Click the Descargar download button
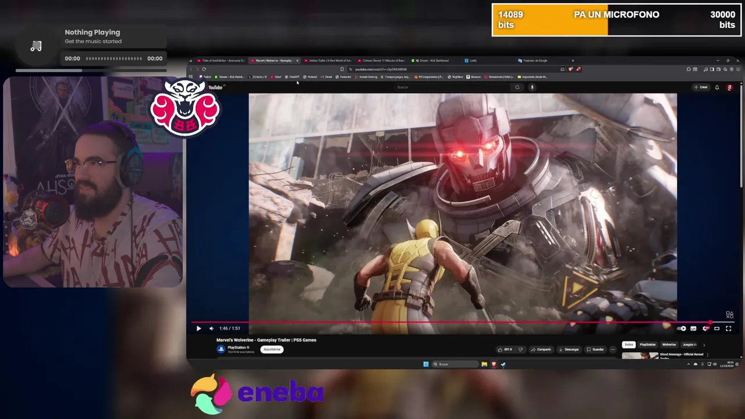745x419 pixels. pyautogui.click(x=569, y=349)
